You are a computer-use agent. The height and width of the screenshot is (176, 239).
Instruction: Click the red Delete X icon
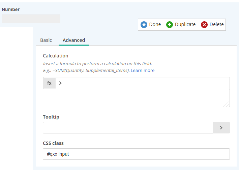coord(204,25)
